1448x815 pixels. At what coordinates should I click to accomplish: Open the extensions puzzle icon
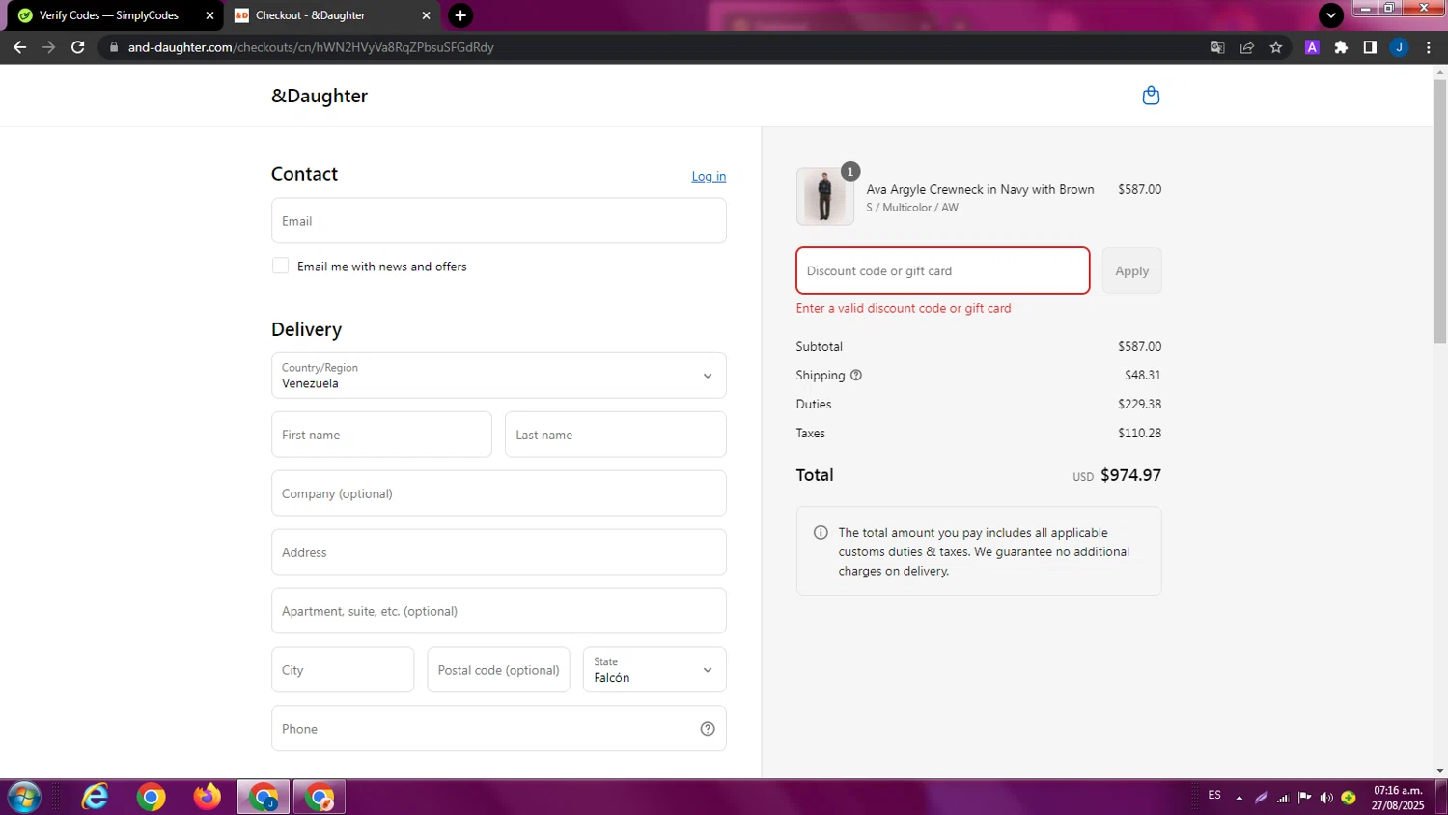(x=1341, y=47)
